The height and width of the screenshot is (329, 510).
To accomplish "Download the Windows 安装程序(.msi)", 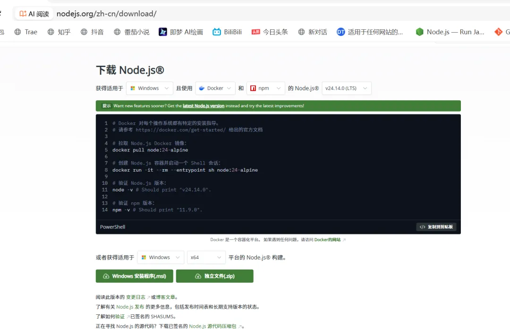I will (134, 276).
